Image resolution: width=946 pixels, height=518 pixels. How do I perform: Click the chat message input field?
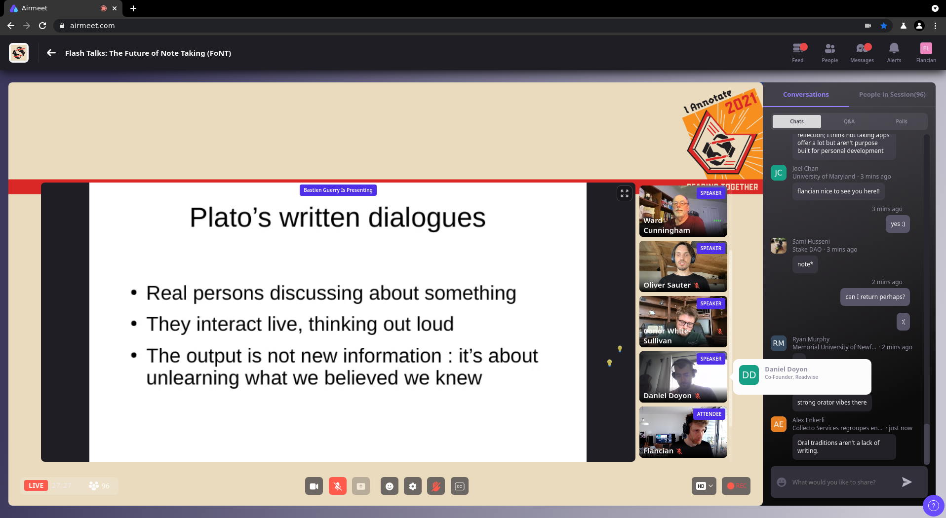click(x=842, y=482)
